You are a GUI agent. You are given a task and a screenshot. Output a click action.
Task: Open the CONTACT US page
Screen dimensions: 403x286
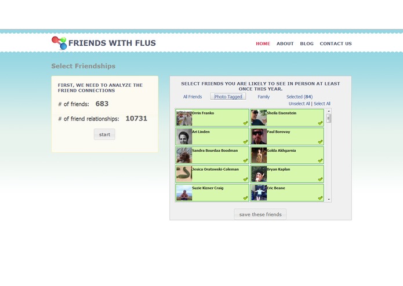[x=336, y=43]
